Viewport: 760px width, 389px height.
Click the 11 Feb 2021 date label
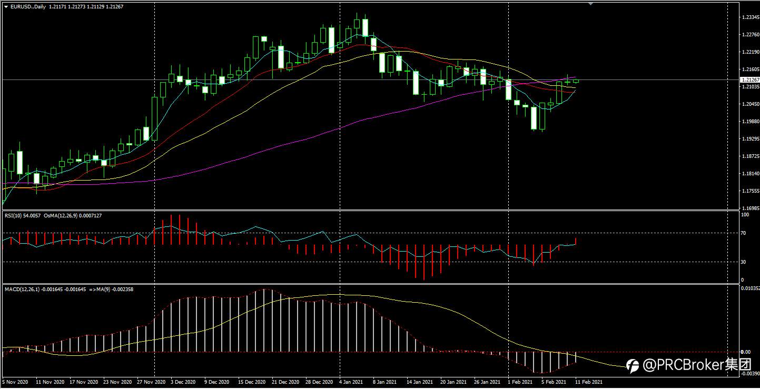pyautogui.click(x=588, y=382)
